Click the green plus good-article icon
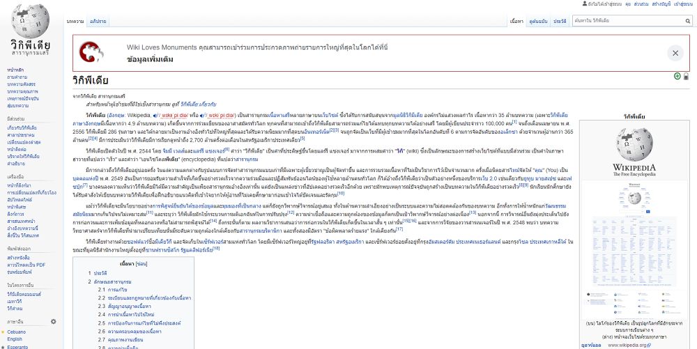The image size is (697, 349). click(x=677, y=76)
